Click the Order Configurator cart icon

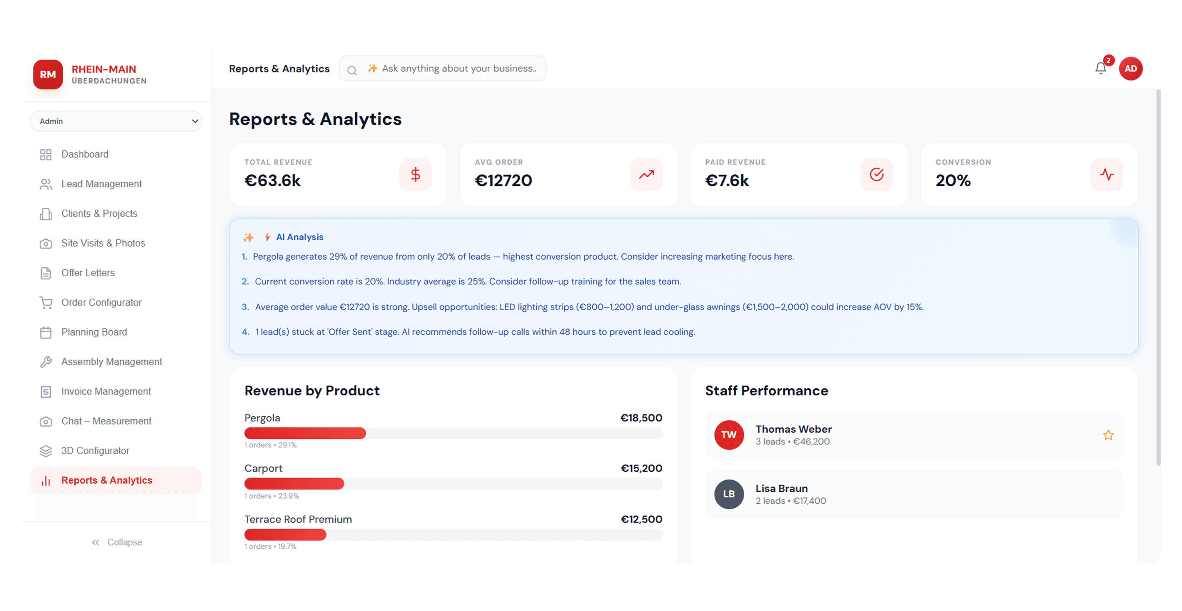click(x=45, y=302)
